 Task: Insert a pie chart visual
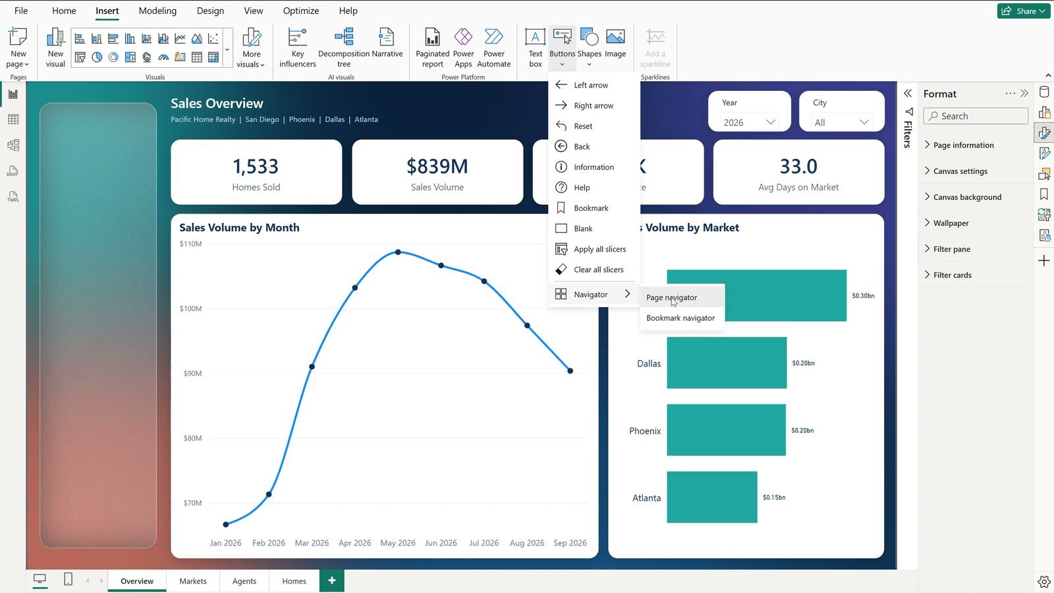point(97,57)
